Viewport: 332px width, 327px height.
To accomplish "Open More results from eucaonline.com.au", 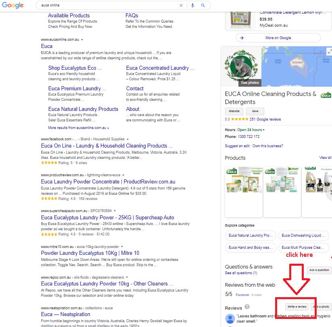I will [78, 128].
